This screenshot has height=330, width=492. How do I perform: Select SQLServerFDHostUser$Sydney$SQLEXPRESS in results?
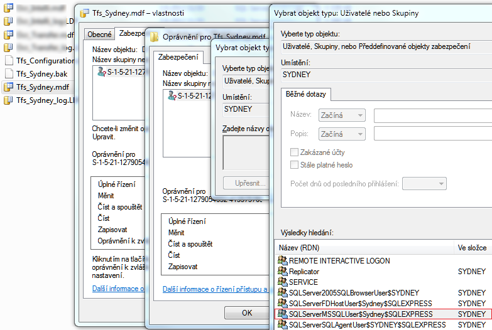pyautogui.click(x=383, y=304)
